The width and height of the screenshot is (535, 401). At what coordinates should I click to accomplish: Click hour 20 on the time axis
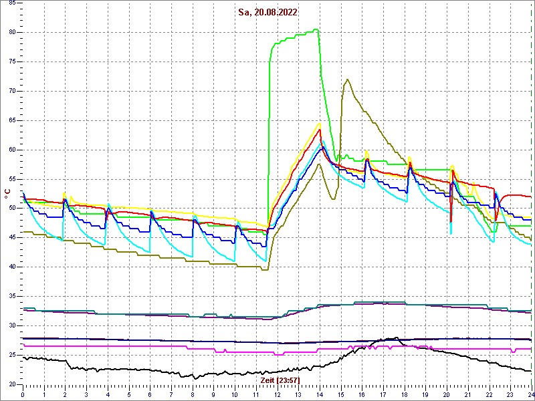[x=447, y=395]
